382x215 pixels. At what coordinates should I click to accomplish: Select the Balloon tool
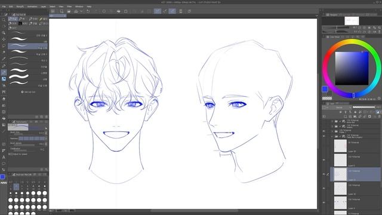(4, 164)
